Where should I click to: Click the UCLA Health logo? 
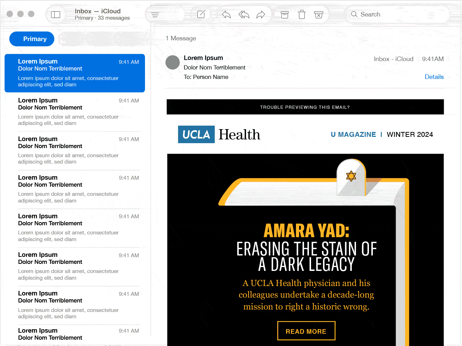click(219, 134)
